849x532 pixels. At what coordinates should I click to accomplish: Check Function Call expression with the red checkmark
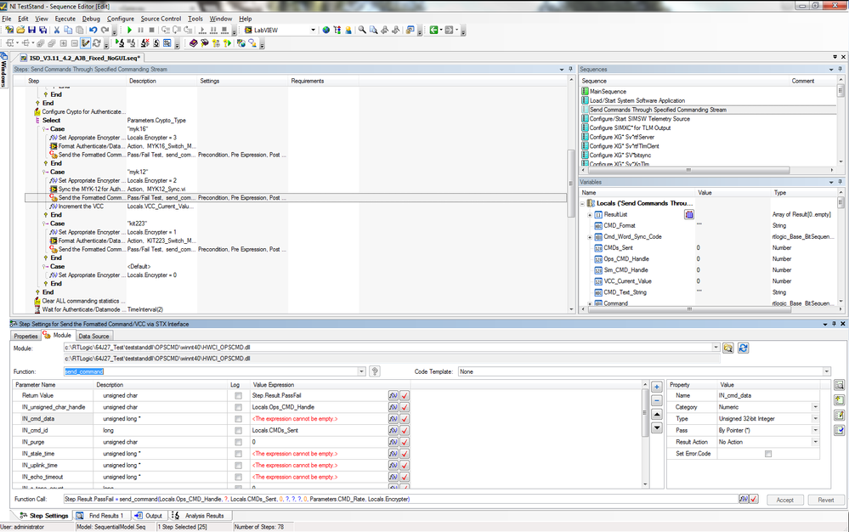pyautogui.click(x=754, y=499)
